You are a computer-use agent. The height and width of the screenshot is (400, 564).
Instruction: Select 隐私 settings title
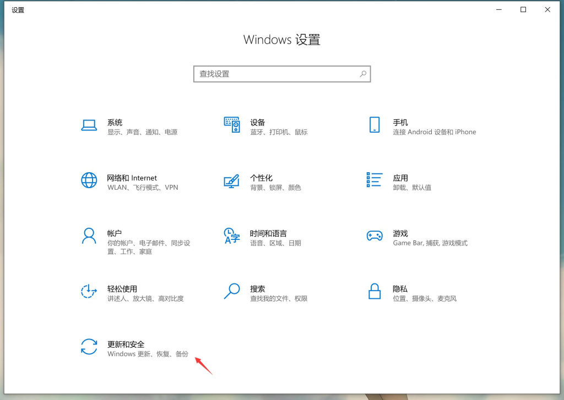tap(400, 289)
